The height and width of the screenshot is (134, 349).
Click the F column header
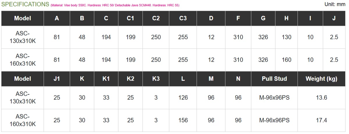pos(238,18)
